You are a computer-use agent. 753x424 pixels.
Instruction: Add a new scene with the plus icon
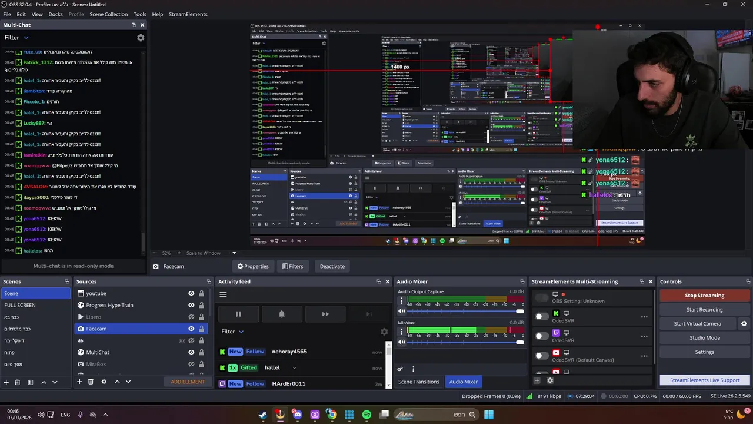tap(6, 382)
